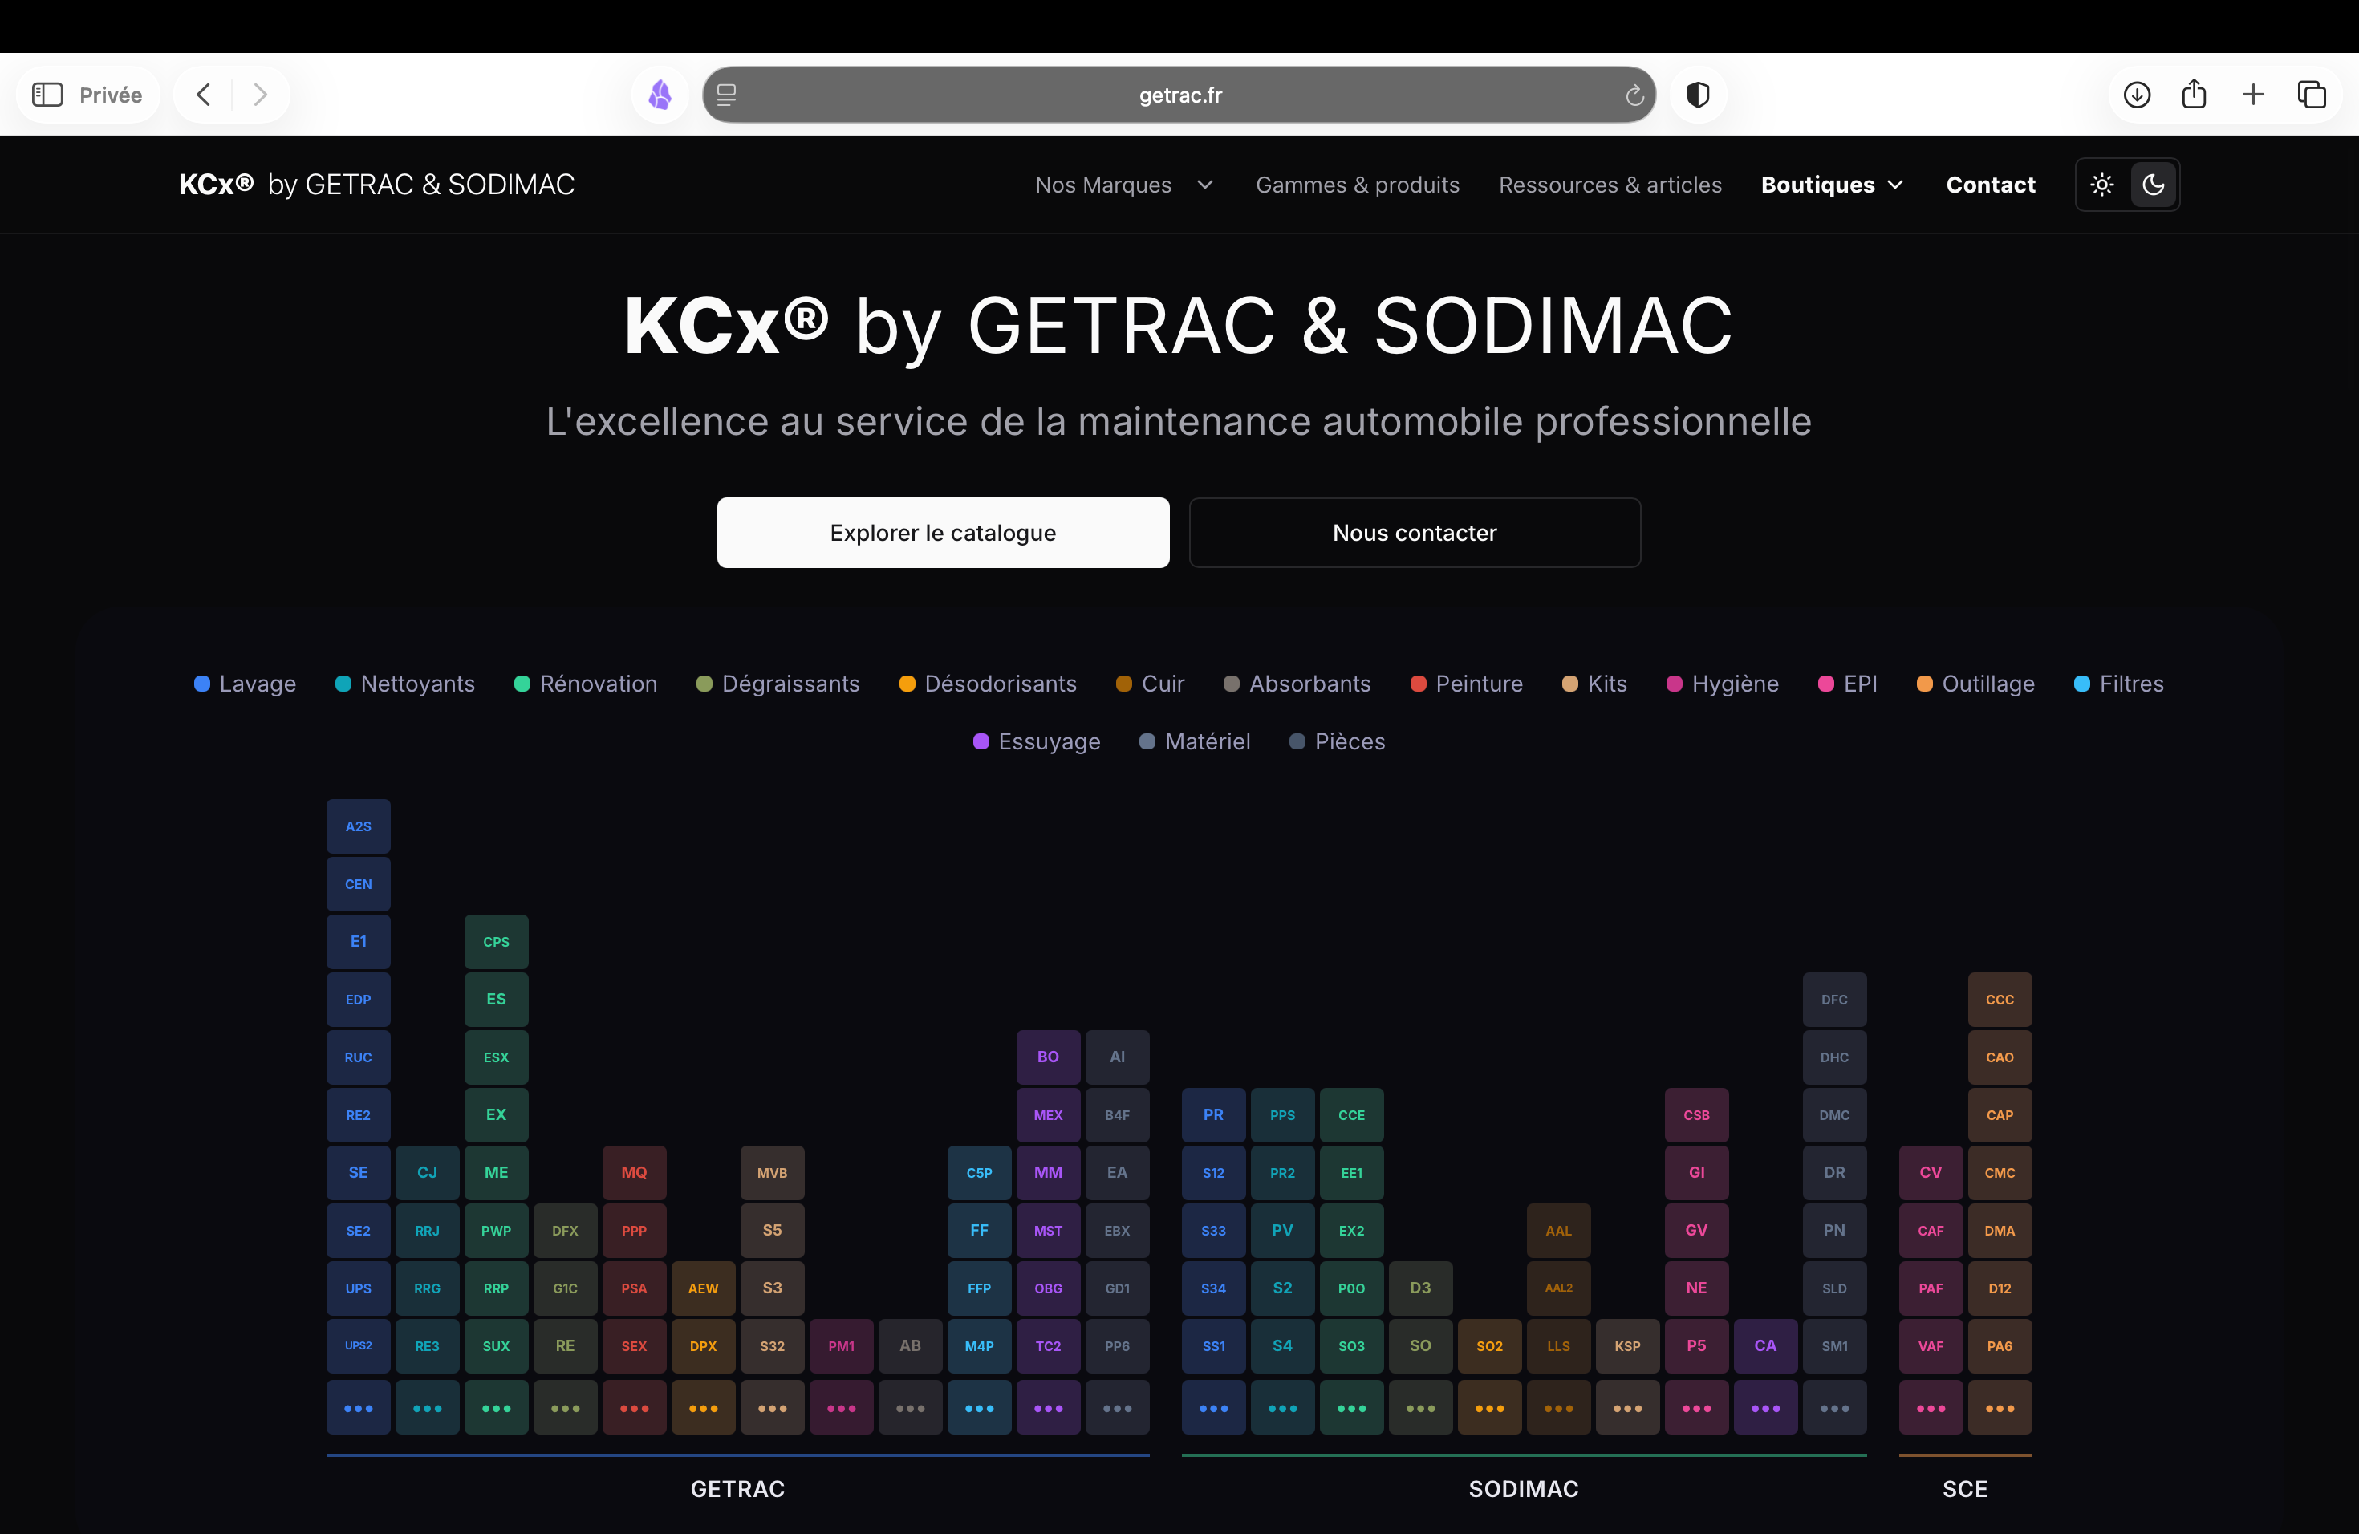Open the page reader menu icon
The height and width of the screenshot is (1534, 2359).
click(726, 95)
